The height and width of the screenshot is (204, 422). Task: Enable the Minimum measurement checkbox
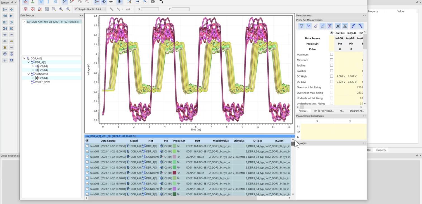(331, 60)
